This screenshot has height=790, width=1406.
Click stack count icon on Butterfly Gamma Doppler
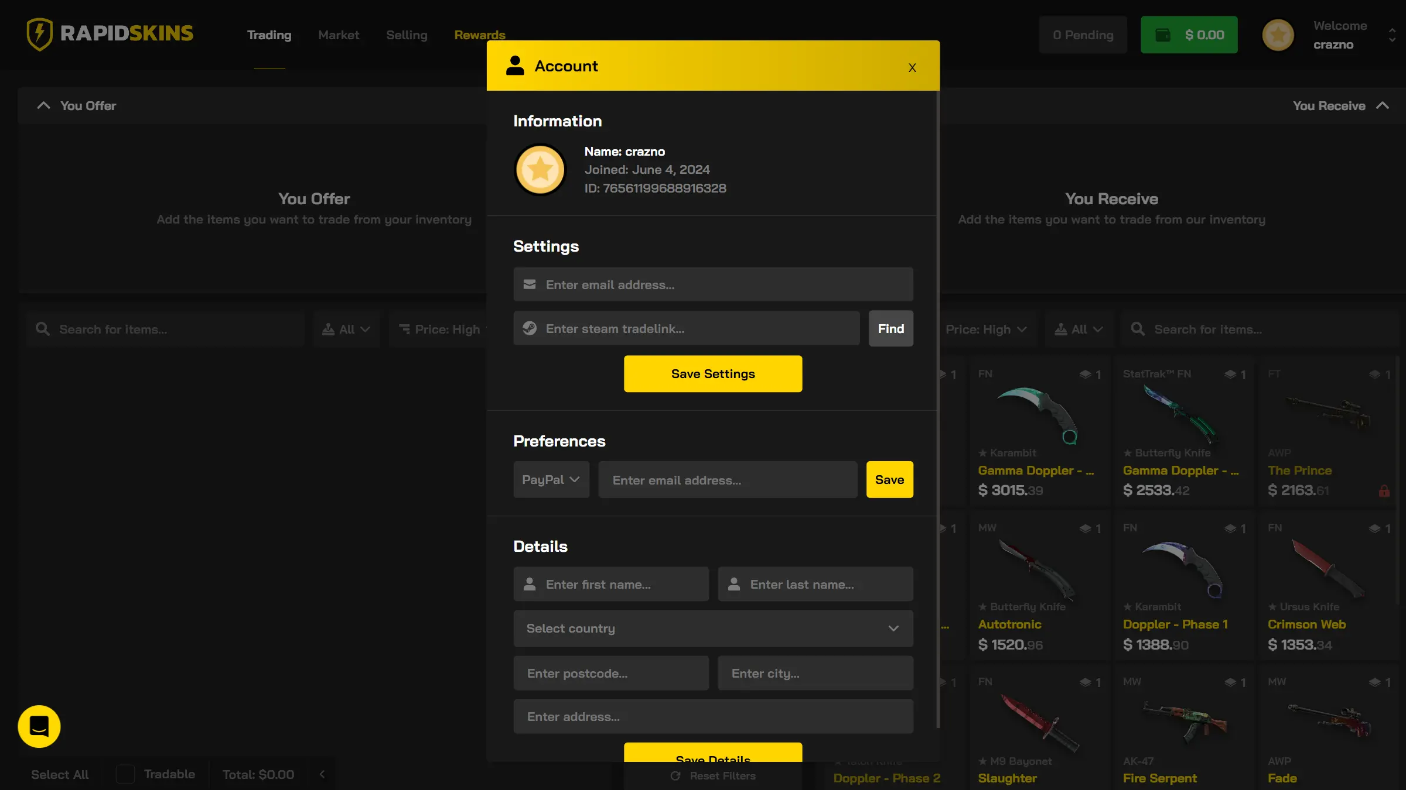click(x=1230, y=375)
